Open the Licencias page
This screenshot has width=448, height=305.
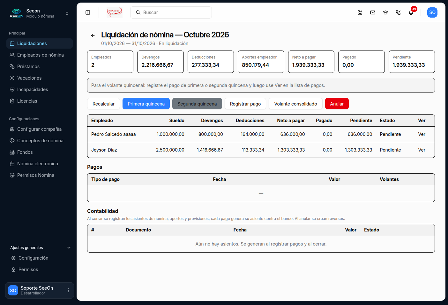click(x=40, y=101)
